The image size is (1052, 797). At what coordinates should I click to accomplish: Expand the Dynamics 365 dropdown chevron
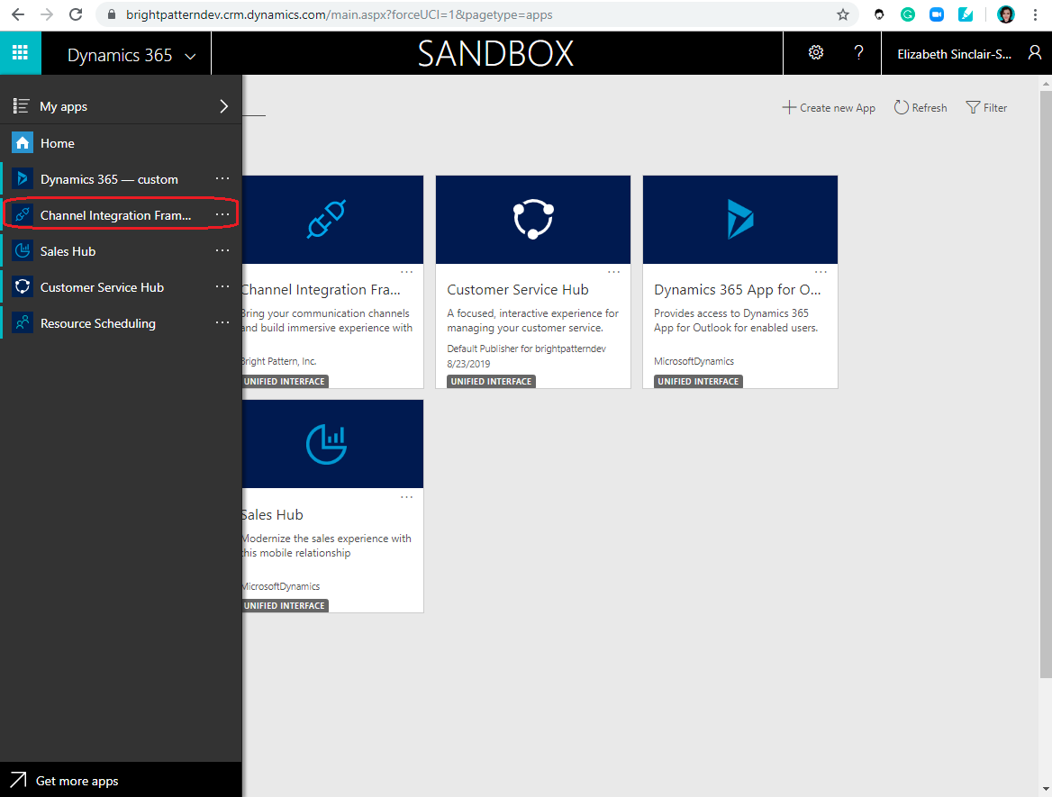[x=191, y=57]
